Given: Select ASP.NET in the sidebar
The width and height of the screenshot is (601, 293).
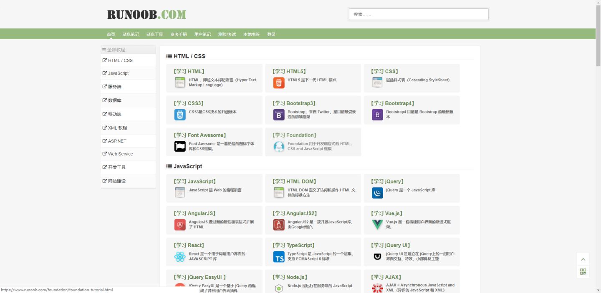Looking at the screenshot, I should pyautogui.click(x=128, y=141).
